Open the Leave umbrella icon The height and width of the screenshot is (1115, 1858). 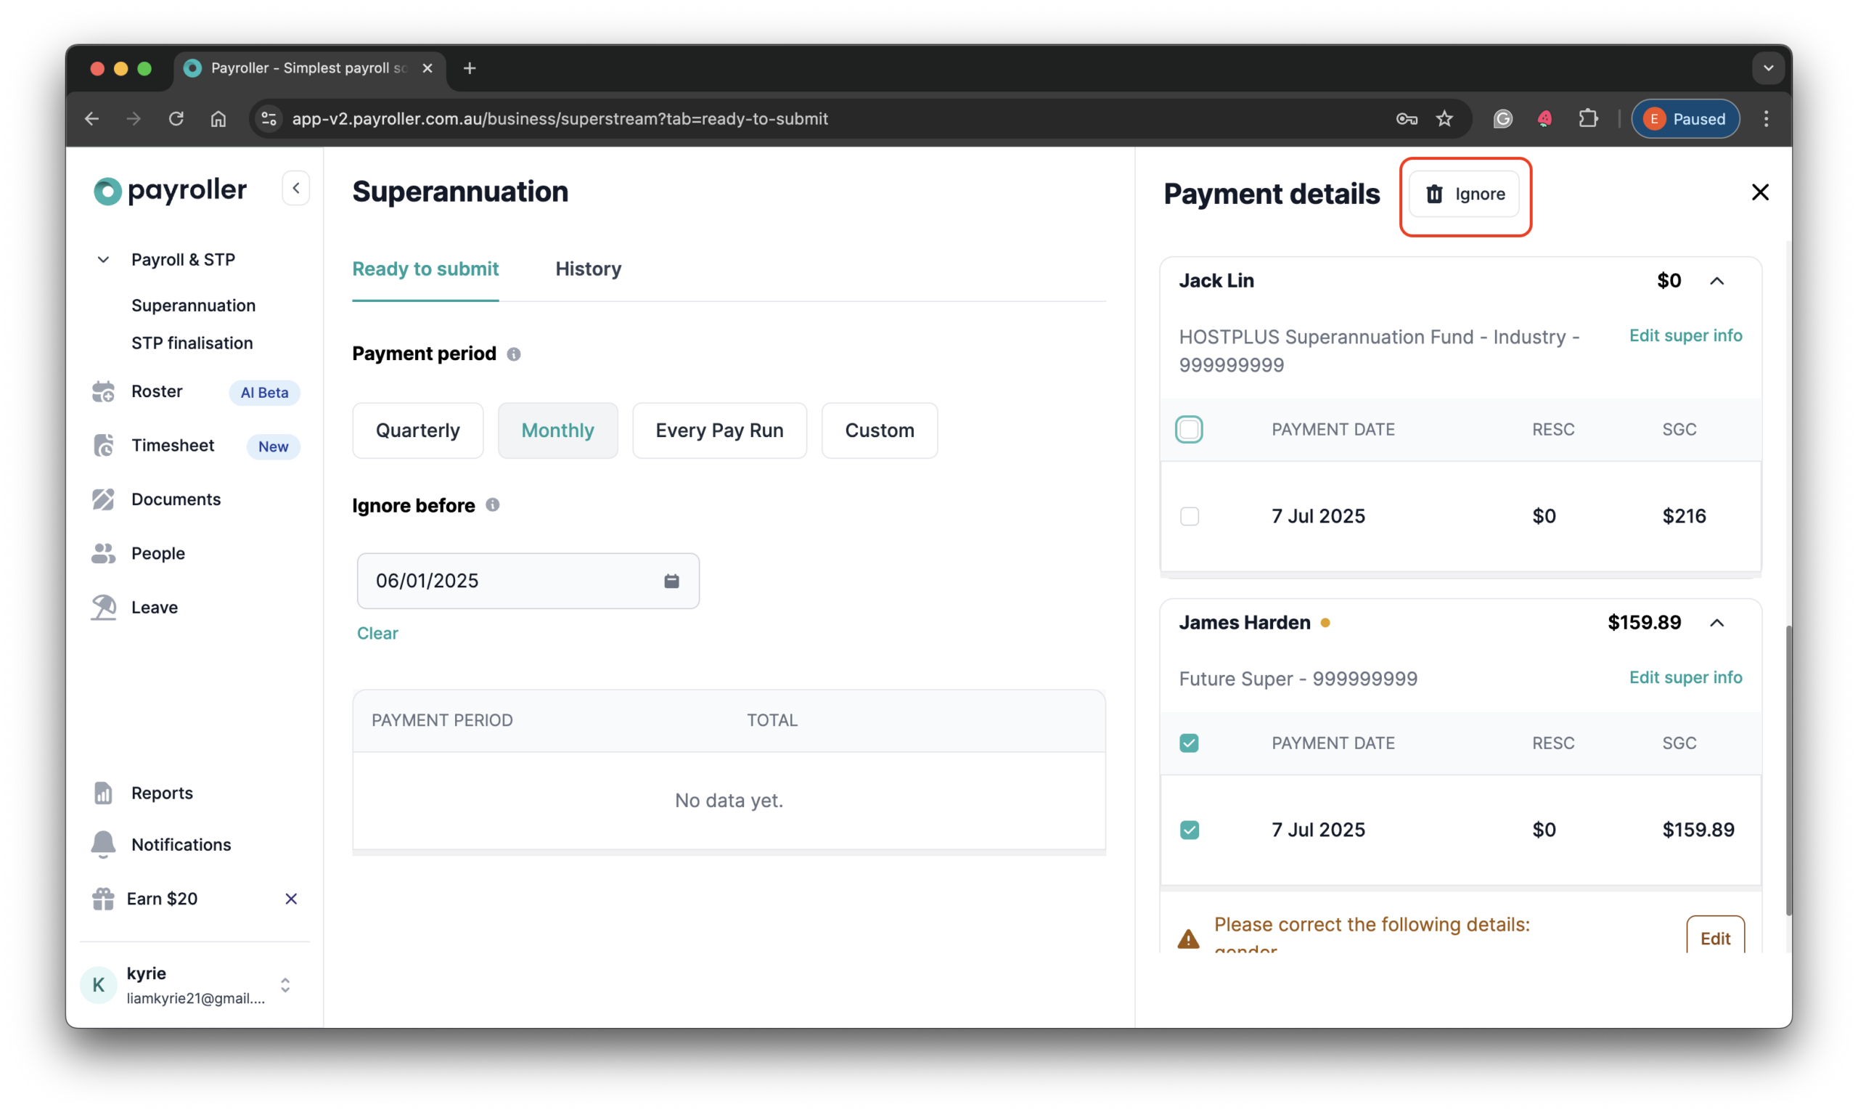[104, 608]
